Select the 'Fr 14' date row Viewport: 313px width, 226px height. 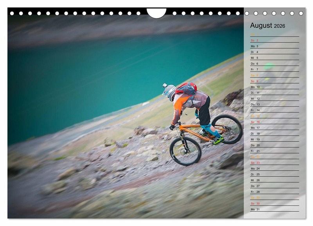pos(275,110)
